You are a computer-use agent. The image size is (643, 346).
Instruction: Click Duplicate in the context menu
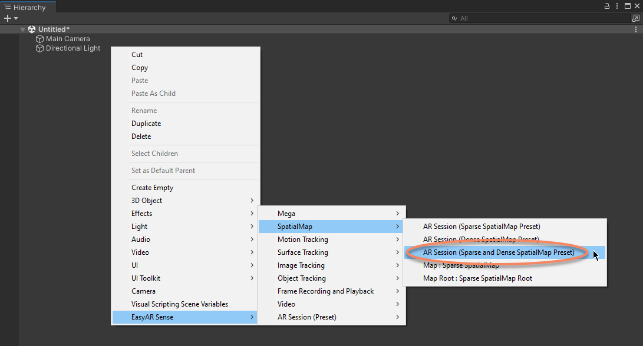coord(146,124)
